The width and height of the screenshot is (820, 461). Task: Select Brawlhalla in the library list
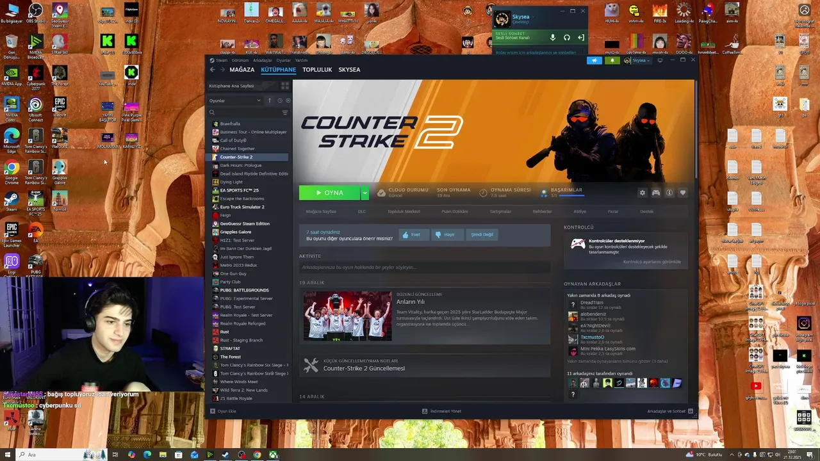250,124
